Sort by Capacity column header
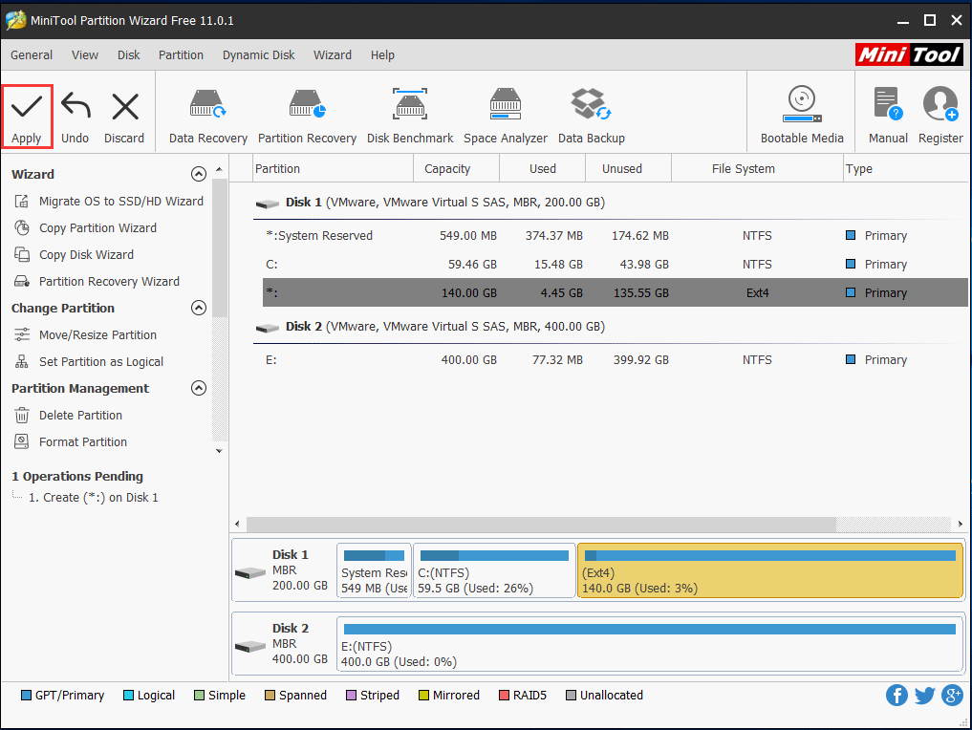 456,168
